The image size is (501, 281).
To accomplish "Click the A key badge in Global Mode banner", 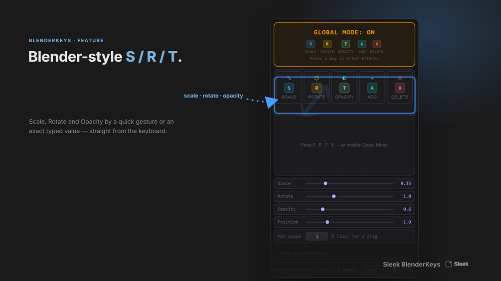I will click(362, 44).
